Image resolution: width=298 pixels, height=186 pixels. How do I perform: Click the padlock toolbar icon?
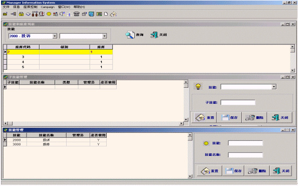click(21, 14)
